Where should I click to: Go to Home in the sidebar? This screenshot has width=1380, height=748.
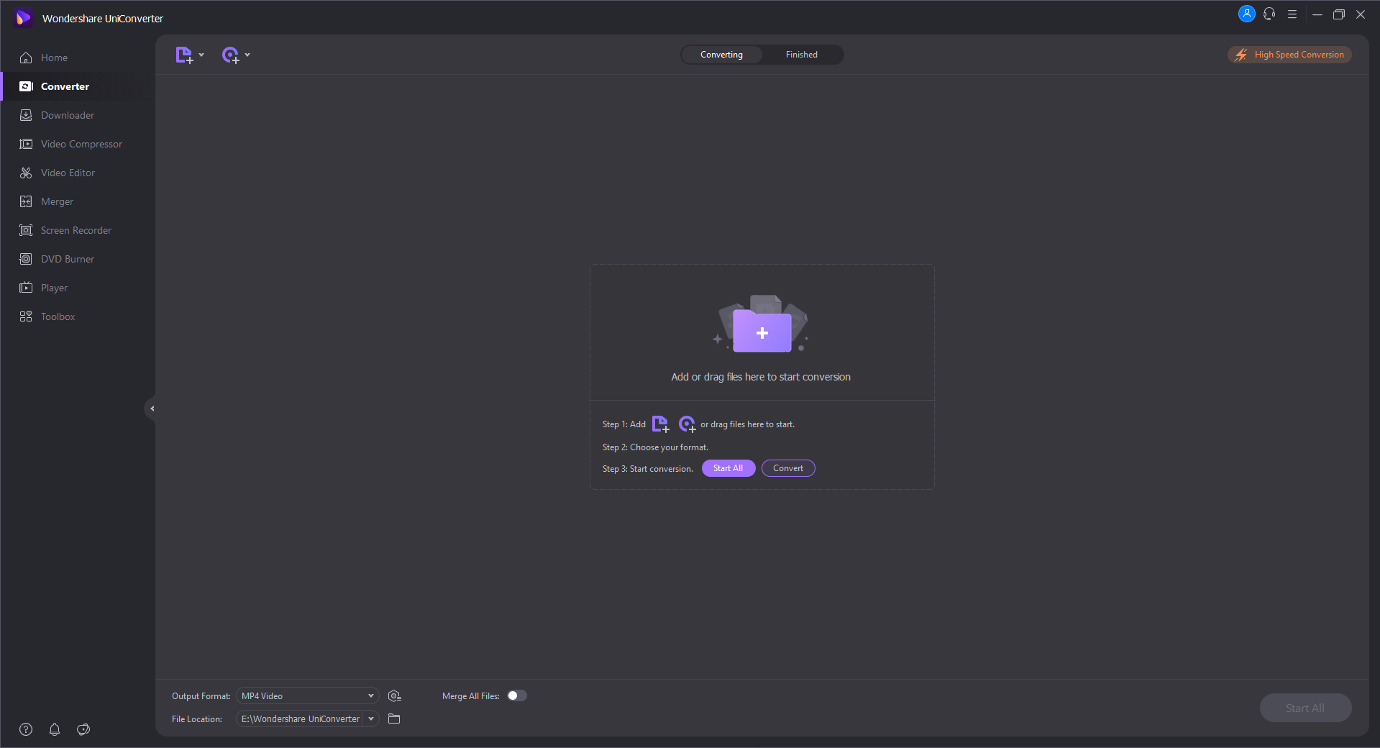pyautogui.click(x=55, y=58)
